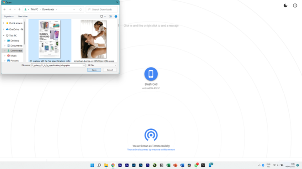Viewport: 302px width, 169px height.
Task: Click discoverable by everyone network text
Action: click(151, 149)
